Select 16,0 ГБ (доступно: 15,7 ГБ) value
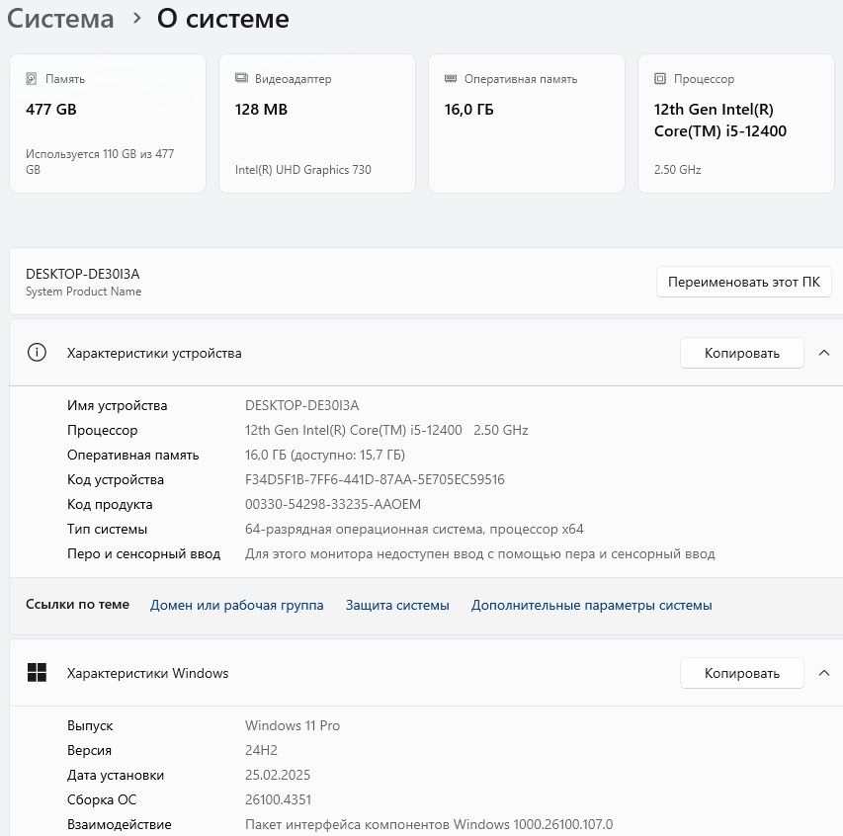This screenshot has height=836, width=843. pyautogui.click(x=325, y=455)
